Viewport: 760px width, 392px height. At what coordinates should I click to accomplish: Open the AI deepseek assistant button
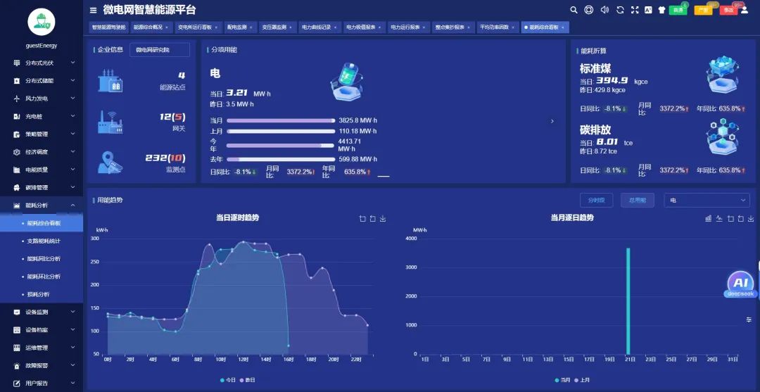(740, 284)
